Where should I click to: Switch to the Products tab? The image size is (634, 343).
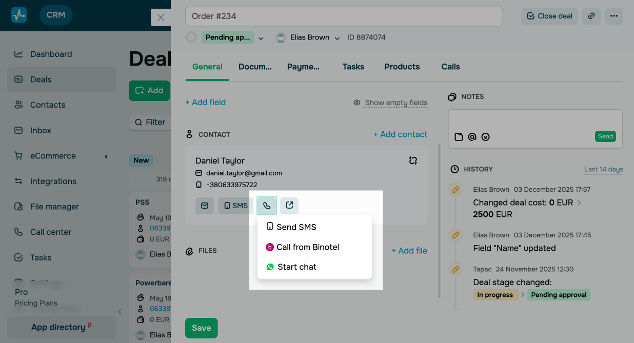coord(402,67)
